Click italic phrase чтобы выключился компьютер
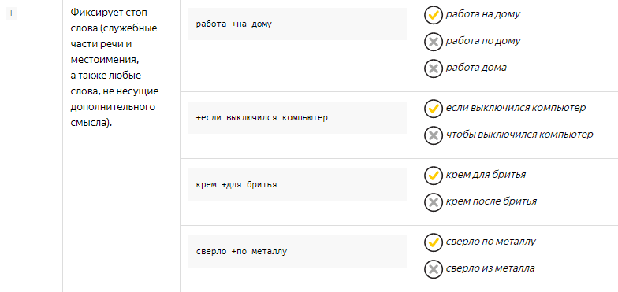Image resolution: width=618 pixels, height=292 pixels. (519, 135)
